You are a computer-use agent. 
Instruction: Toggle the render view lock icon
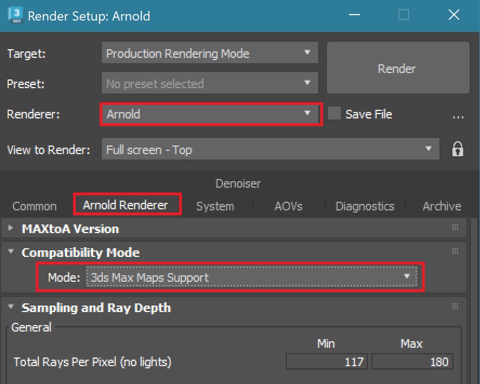point(458,149)
